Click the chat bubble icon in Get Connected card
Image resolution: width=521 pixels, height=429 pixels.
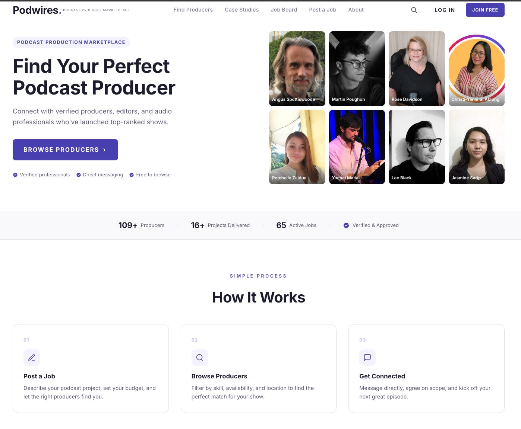(367, 358)
